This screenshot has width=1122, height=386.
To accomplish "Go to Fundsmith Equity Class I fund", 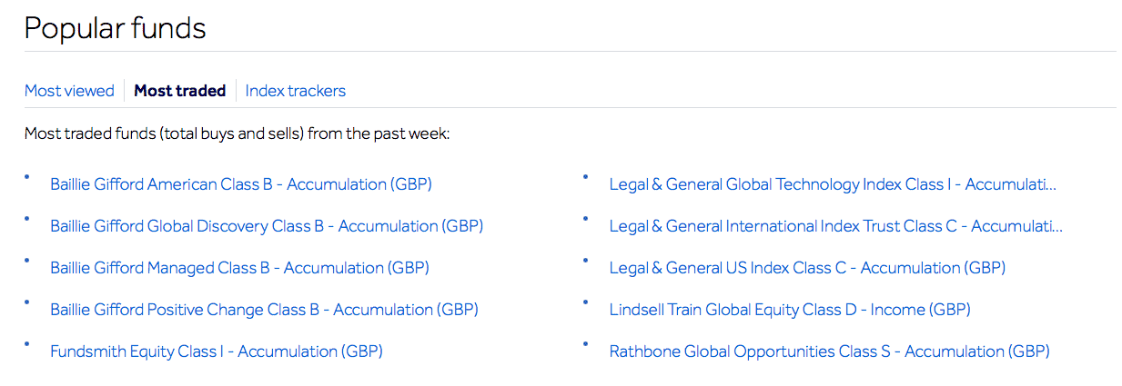I will tap(216, 351).
